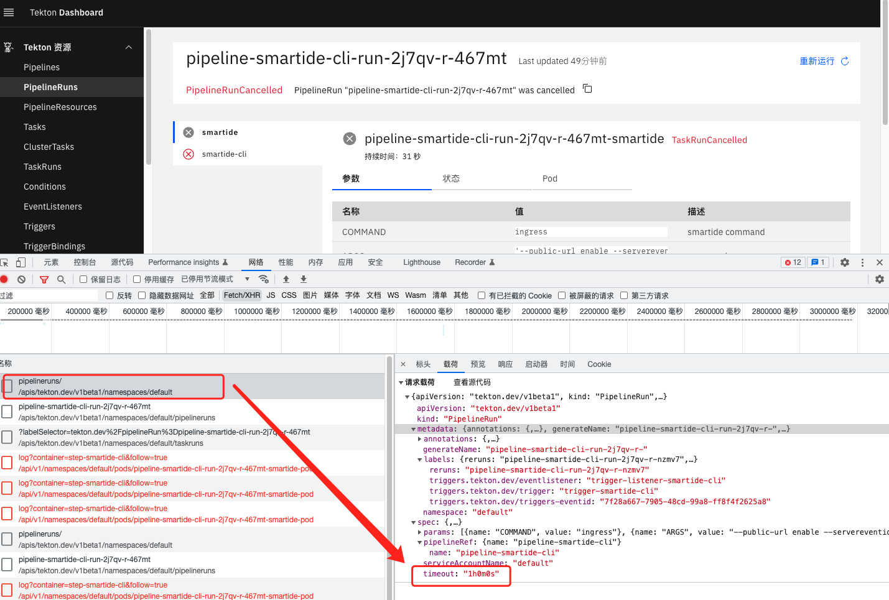Click the device toolbar toggle icon
The image size is (889, 600).
pos(21,262)
